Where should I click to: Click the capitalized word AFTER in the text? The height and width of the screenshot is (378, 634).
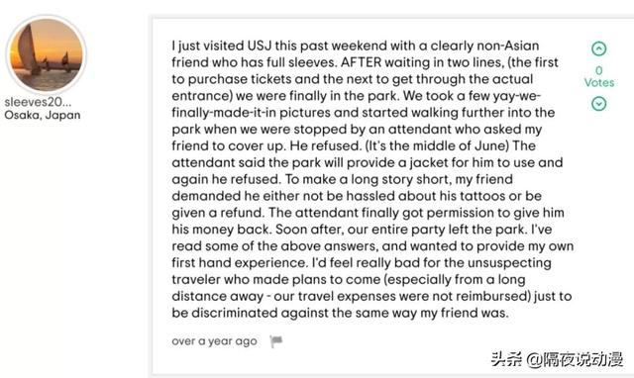point(361,62)
